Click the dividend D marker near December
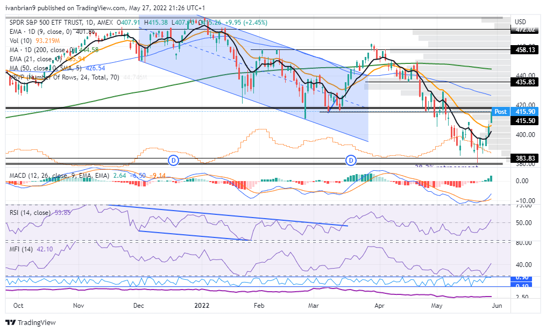 click(x=173, y=160)
